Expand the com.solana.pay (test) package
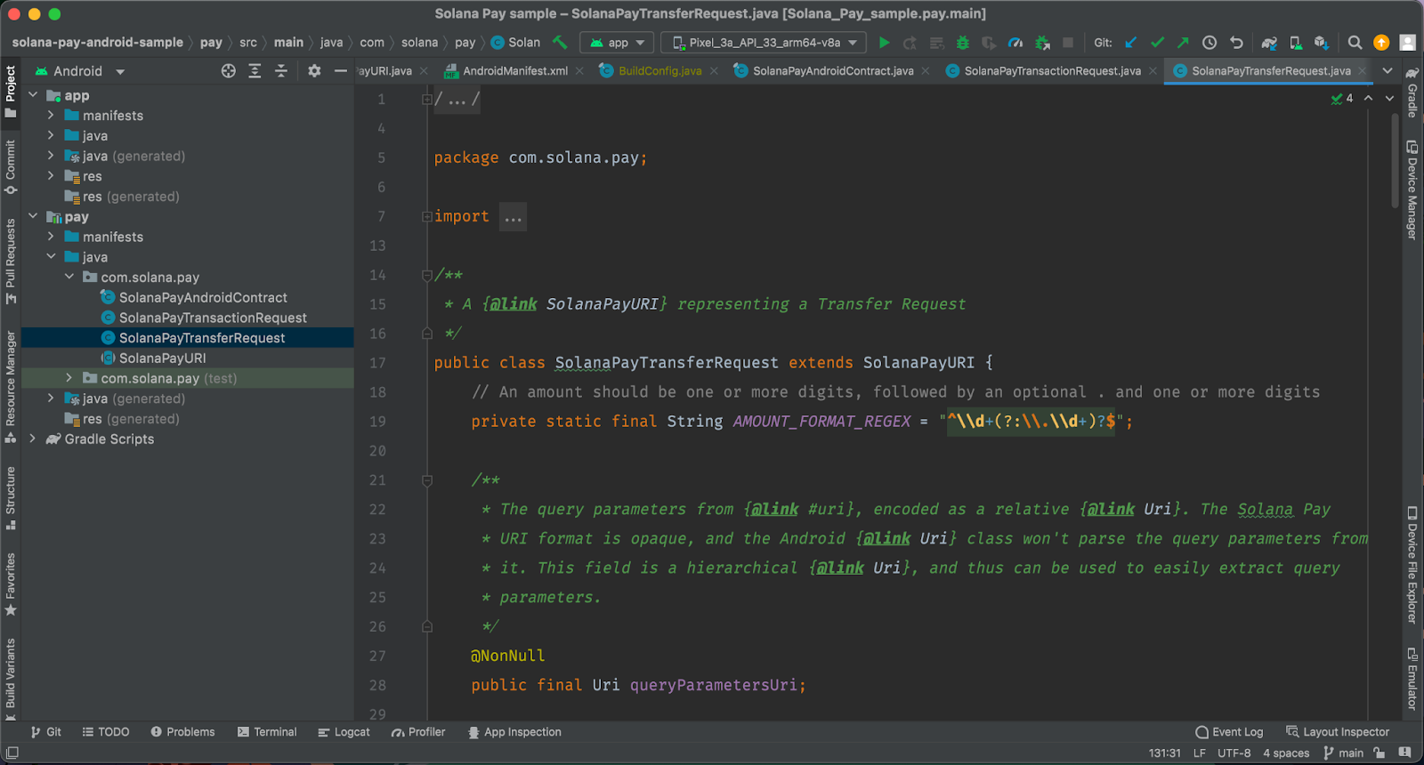 coord(69,378)
